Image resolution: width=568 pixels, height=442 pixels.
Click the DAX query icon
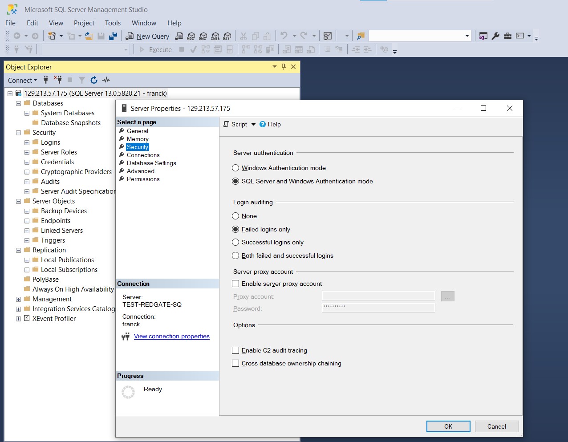tap(227, 36)
